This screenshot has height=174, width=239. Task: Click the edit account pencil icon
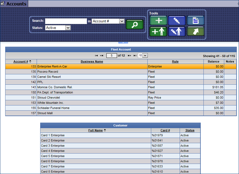click(177, 20)
